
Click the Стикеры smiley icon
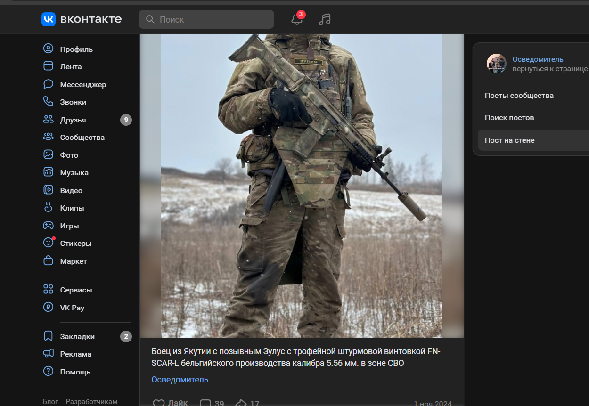49,243
